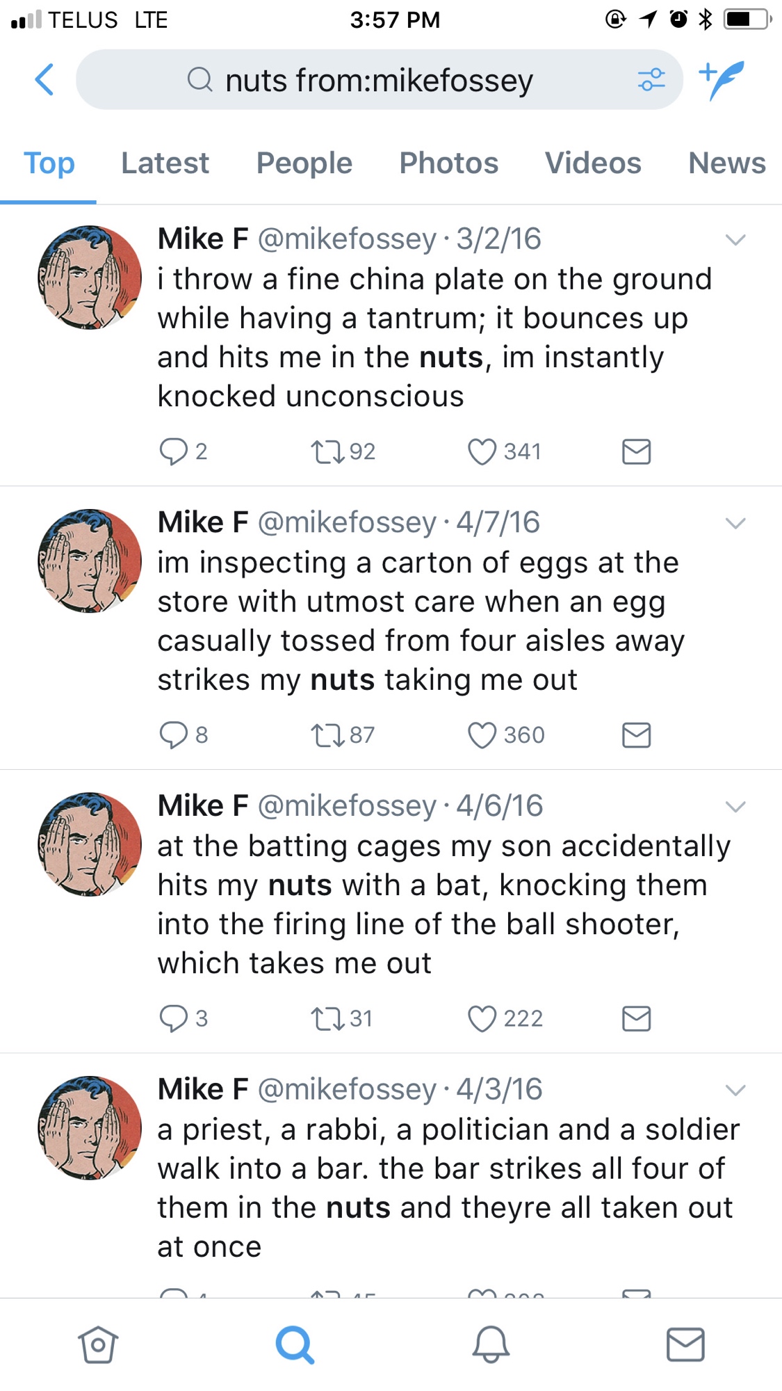The width and height of the screenshot is (782, 1391).
Task: Switch to the Latest tab
Action: tap(165, 163)
